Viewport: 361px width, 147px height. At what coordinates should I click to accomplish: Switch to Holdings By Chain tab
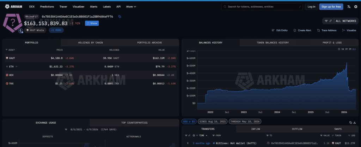pyautogui.click(x=90, y=43)
